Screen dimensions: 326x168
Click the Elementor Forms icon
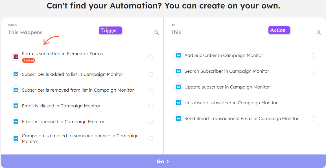click(x=16, y=57)
